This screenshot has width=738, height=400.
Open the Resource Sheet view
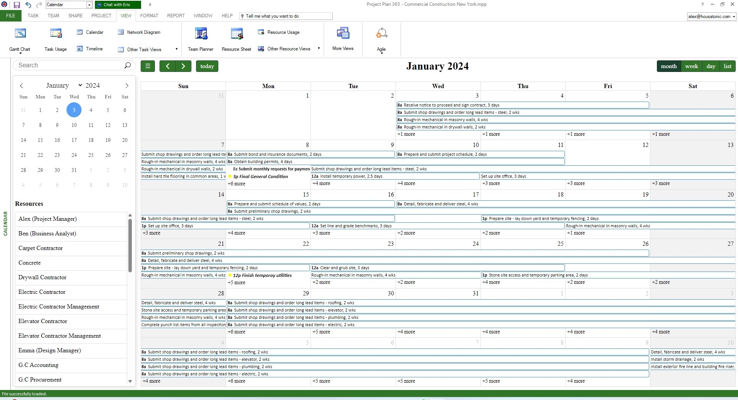[x=236, y=38]
